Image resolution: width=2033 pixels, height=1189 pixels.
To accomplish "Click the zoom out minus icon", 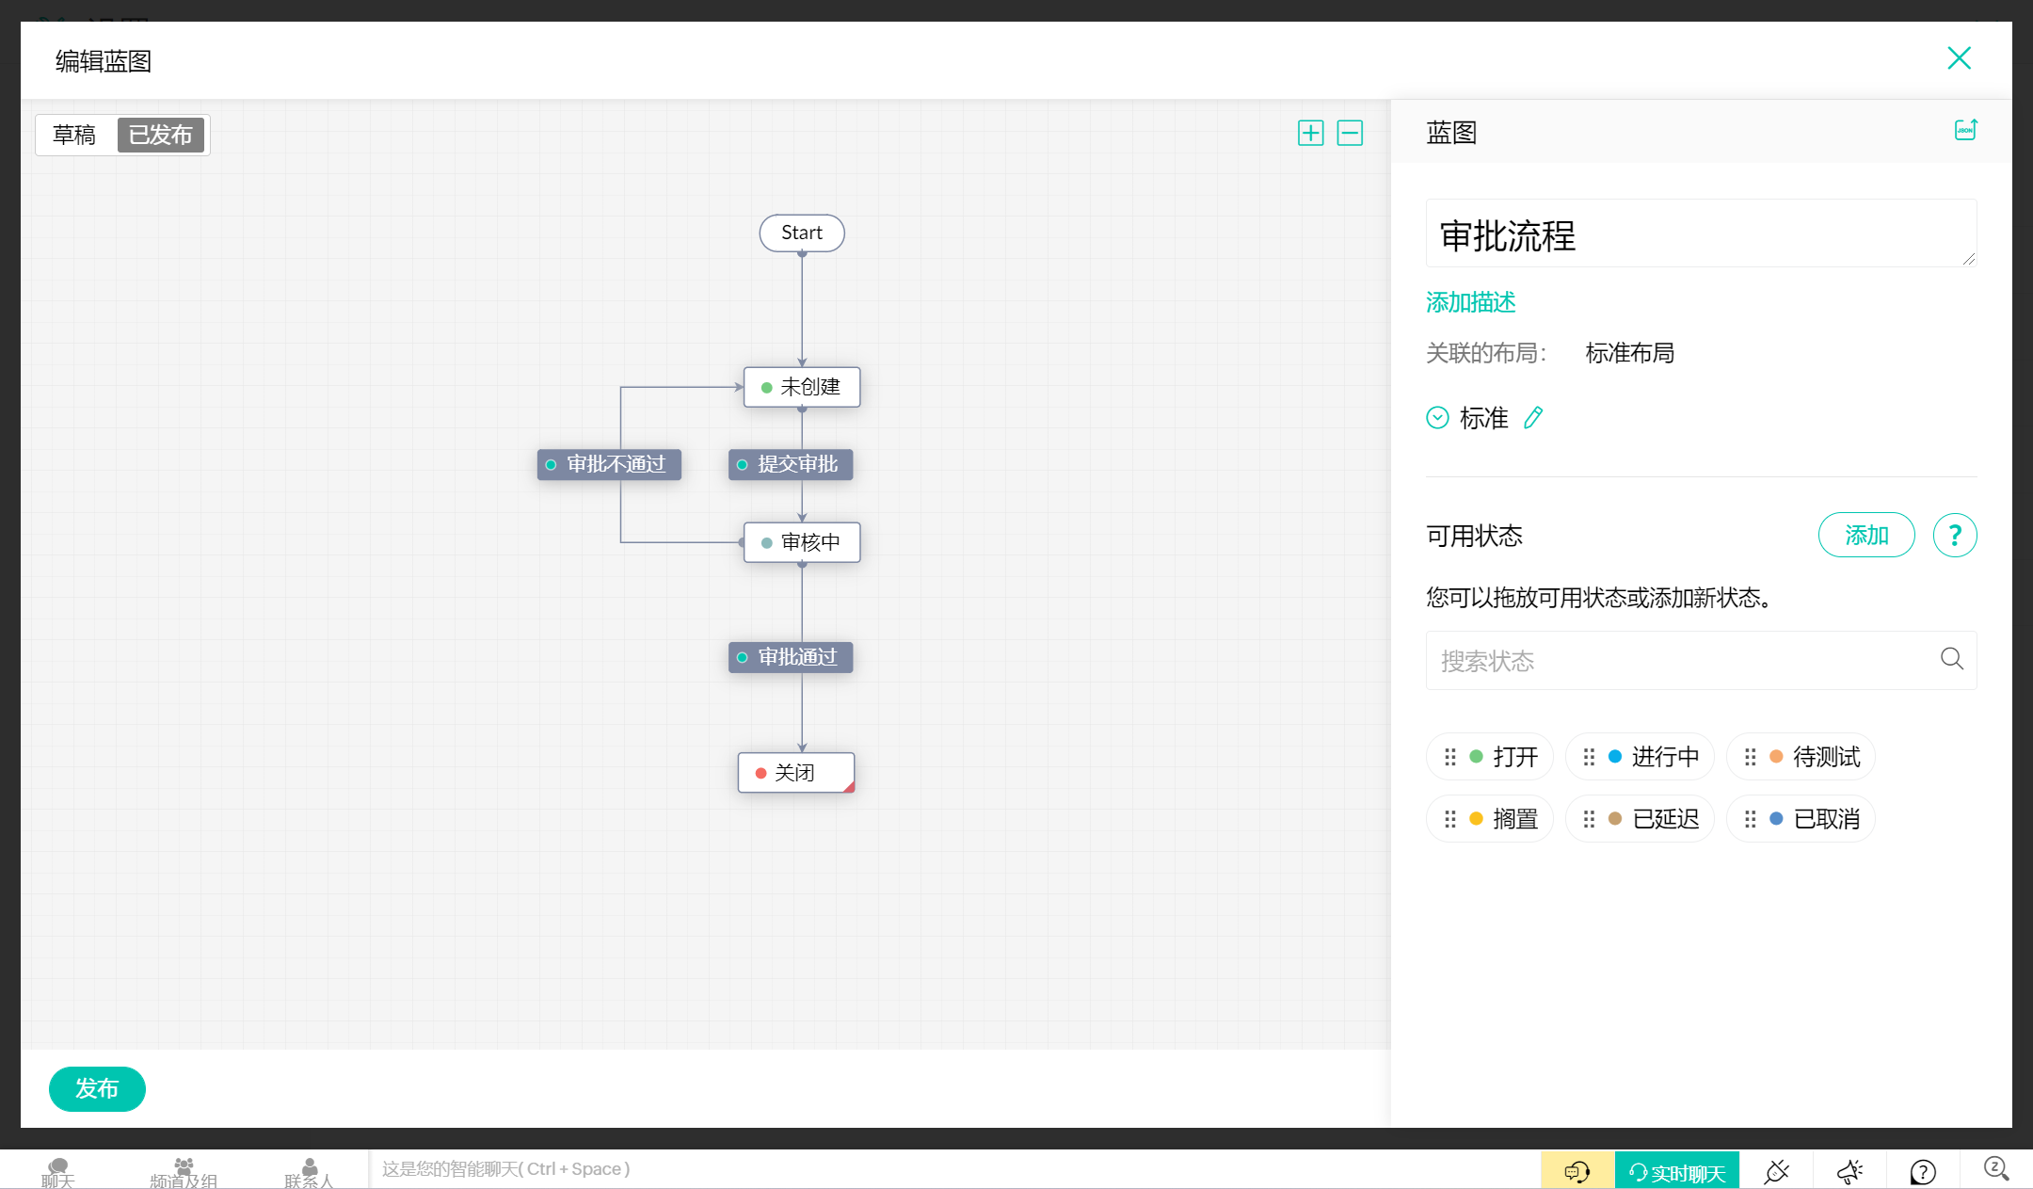I will click(x=1350, y=133).
